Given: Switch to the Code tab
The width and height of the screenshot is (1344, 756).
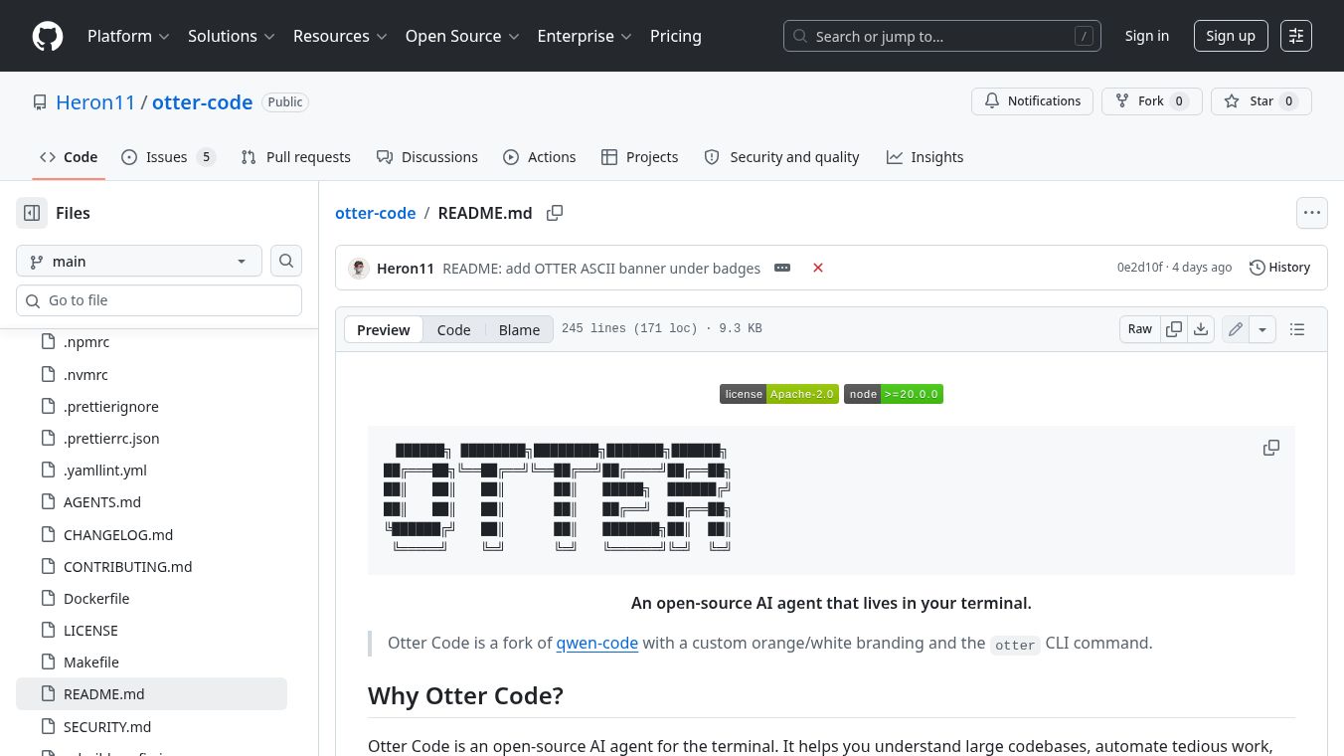Looking at the screenshot, I should pos(69,157).
